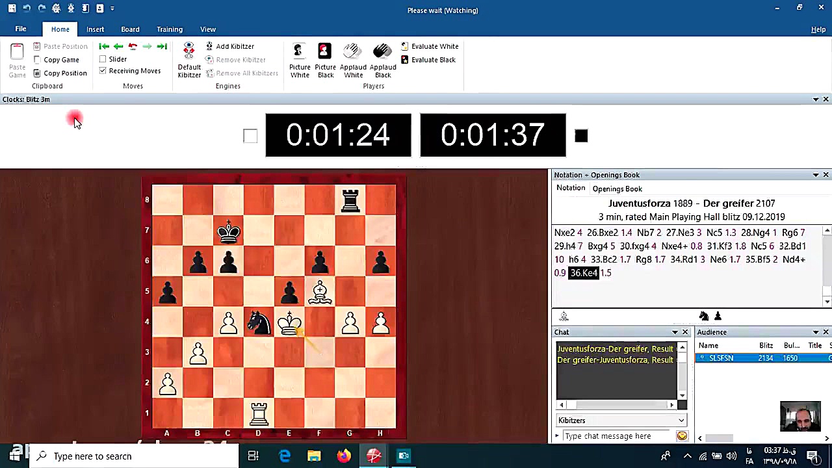Click the black pawn icon below notation

point(718,316)
